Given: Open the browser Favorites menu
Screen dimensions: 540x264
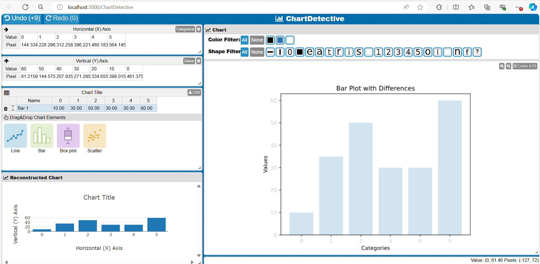Looking at the screenshot, I should [472, 7].
